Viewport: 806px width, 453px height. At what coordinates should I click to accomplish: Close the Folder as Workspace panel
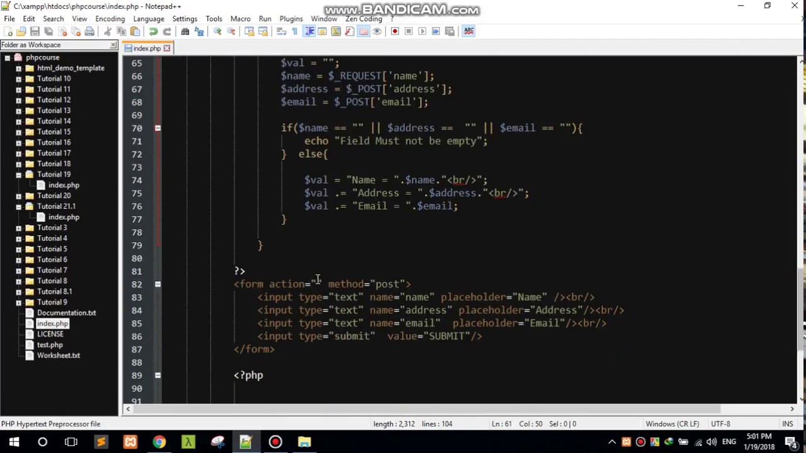[x=113, y=45]
